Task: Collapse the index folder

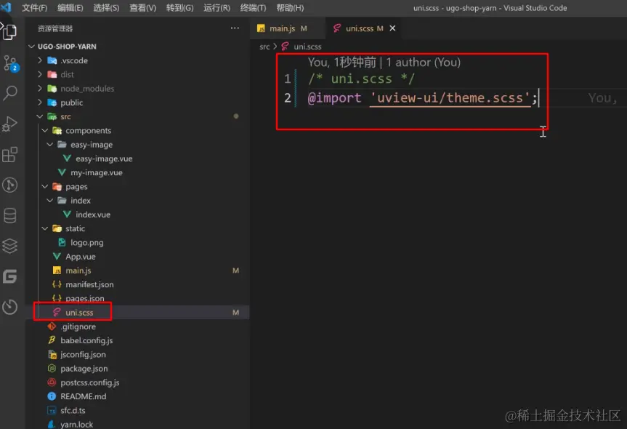Action: click(x=49, y=201)
